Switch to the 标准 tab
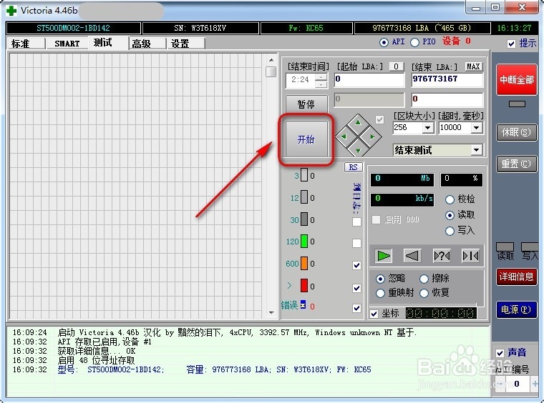The height and width of the screenshot is (403, 544). [25, 44]
